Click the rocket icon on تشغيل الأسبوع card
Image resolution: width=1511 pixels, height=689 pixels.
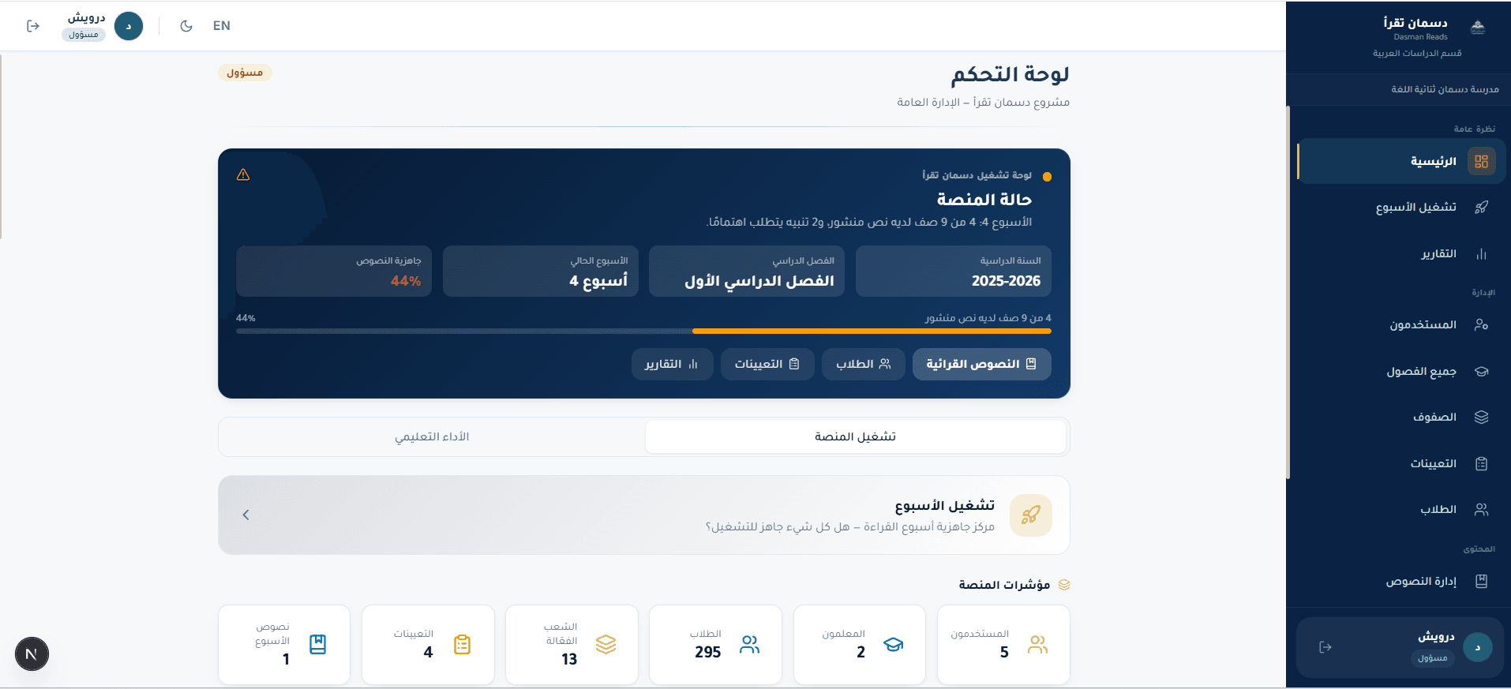click(1030, 515)
